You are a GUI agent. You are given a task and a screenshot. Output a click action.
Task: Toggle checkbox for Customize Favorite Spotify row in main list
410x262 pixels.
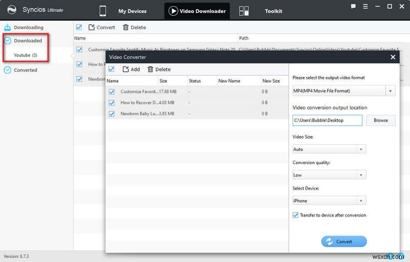79,49
